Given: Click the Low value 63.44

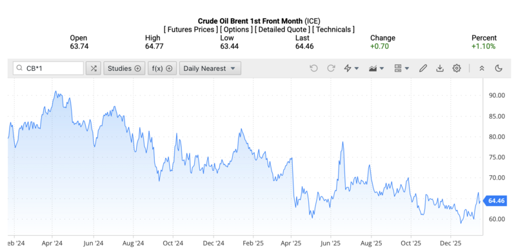Looking at the screenshot, I should [229, 46].
